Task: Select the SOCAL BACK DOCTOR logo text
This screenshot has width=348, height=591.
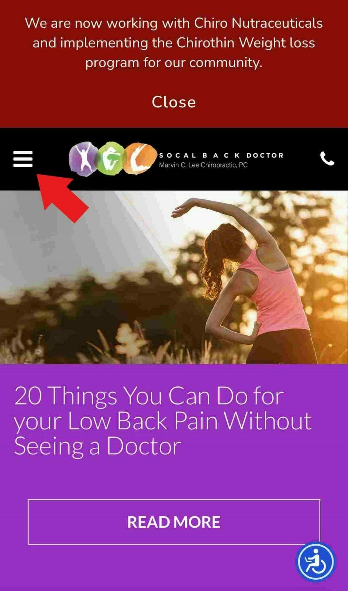Action: 221,155
